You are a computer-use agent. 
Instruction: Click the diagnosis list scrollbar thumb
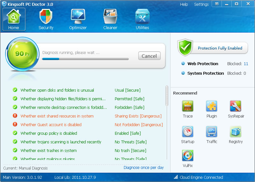(167, 96)
